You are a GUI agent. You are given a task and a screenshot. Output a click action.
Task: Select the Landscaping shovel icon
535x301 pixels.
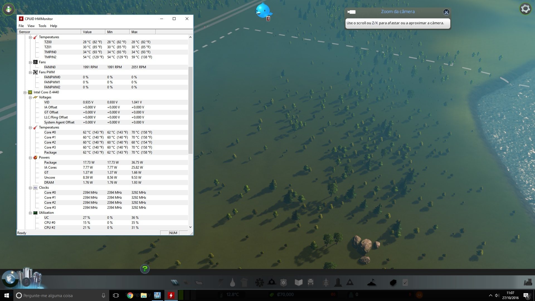pos(371,283)
